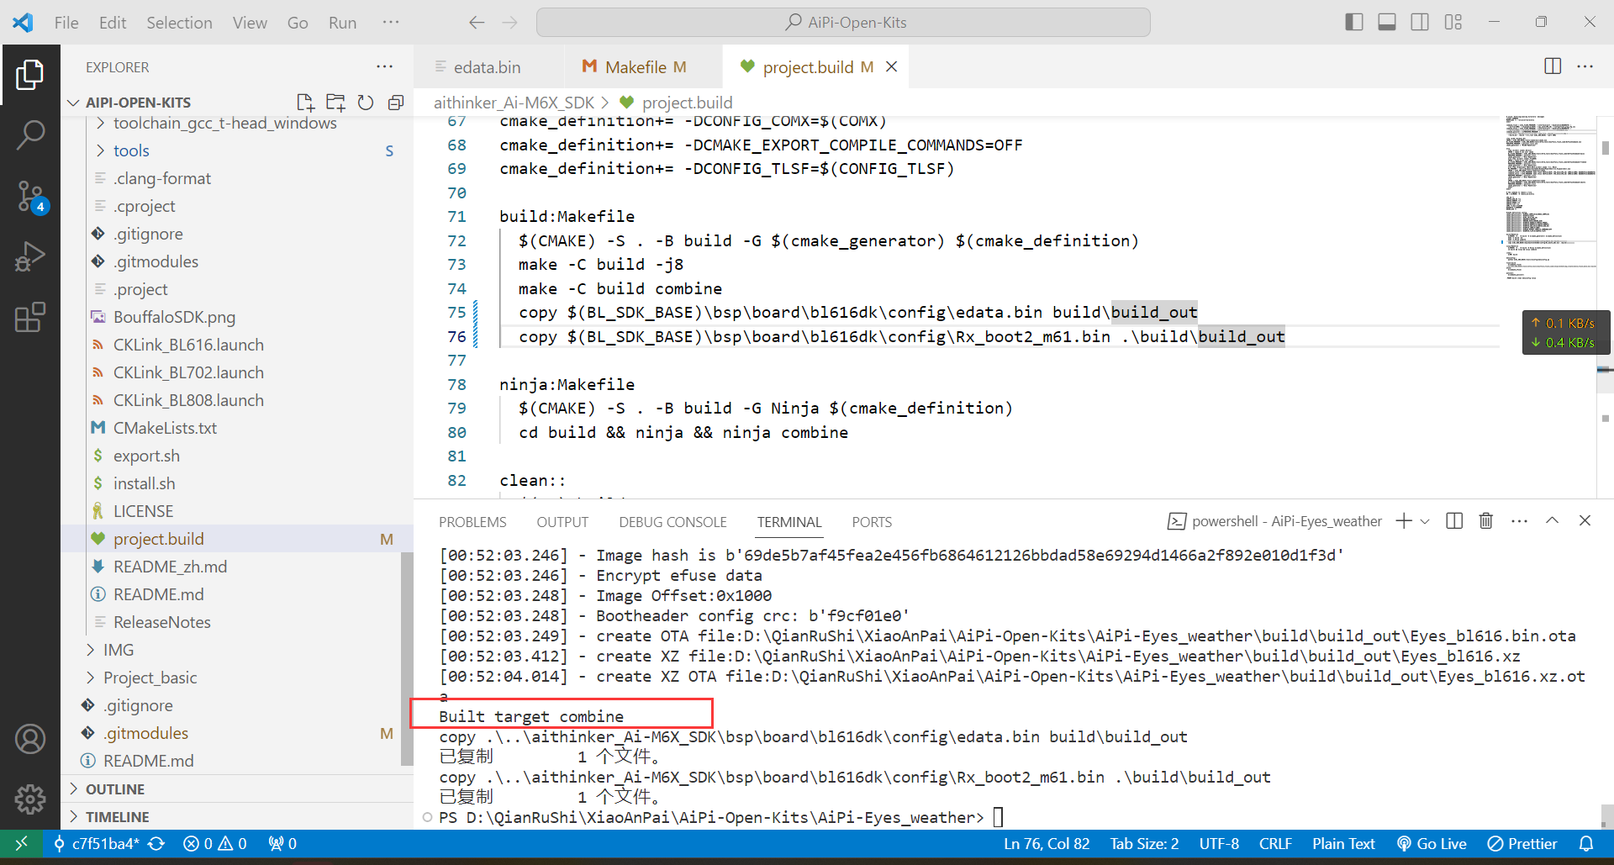Go back in navigation history
1614x865 pixels.
click(x=477, y=23)
